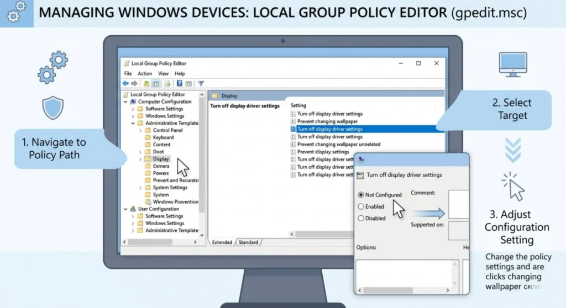Screen dimensions: 566x308
Task: Open the Action menu
Action: click(x=145, y=73)
